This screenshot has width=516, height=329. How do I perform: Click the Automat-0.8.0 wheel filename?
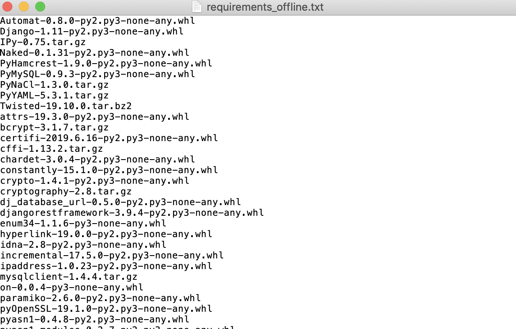click(x=98, y=21)
